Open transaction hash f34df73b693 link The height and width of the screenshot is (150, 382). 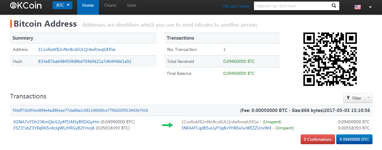[80, 110]
